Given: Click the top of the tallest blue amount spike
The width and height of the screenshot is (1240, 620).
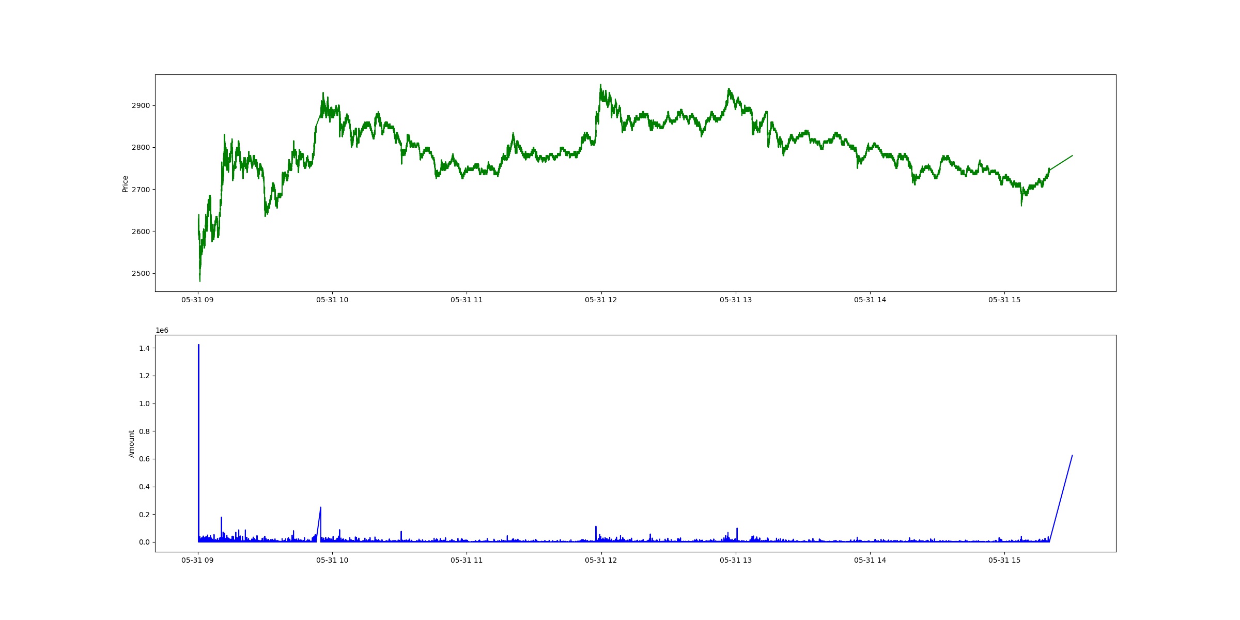Looking at the screenshot, I should pyautogui.click(x=198, y=345).
